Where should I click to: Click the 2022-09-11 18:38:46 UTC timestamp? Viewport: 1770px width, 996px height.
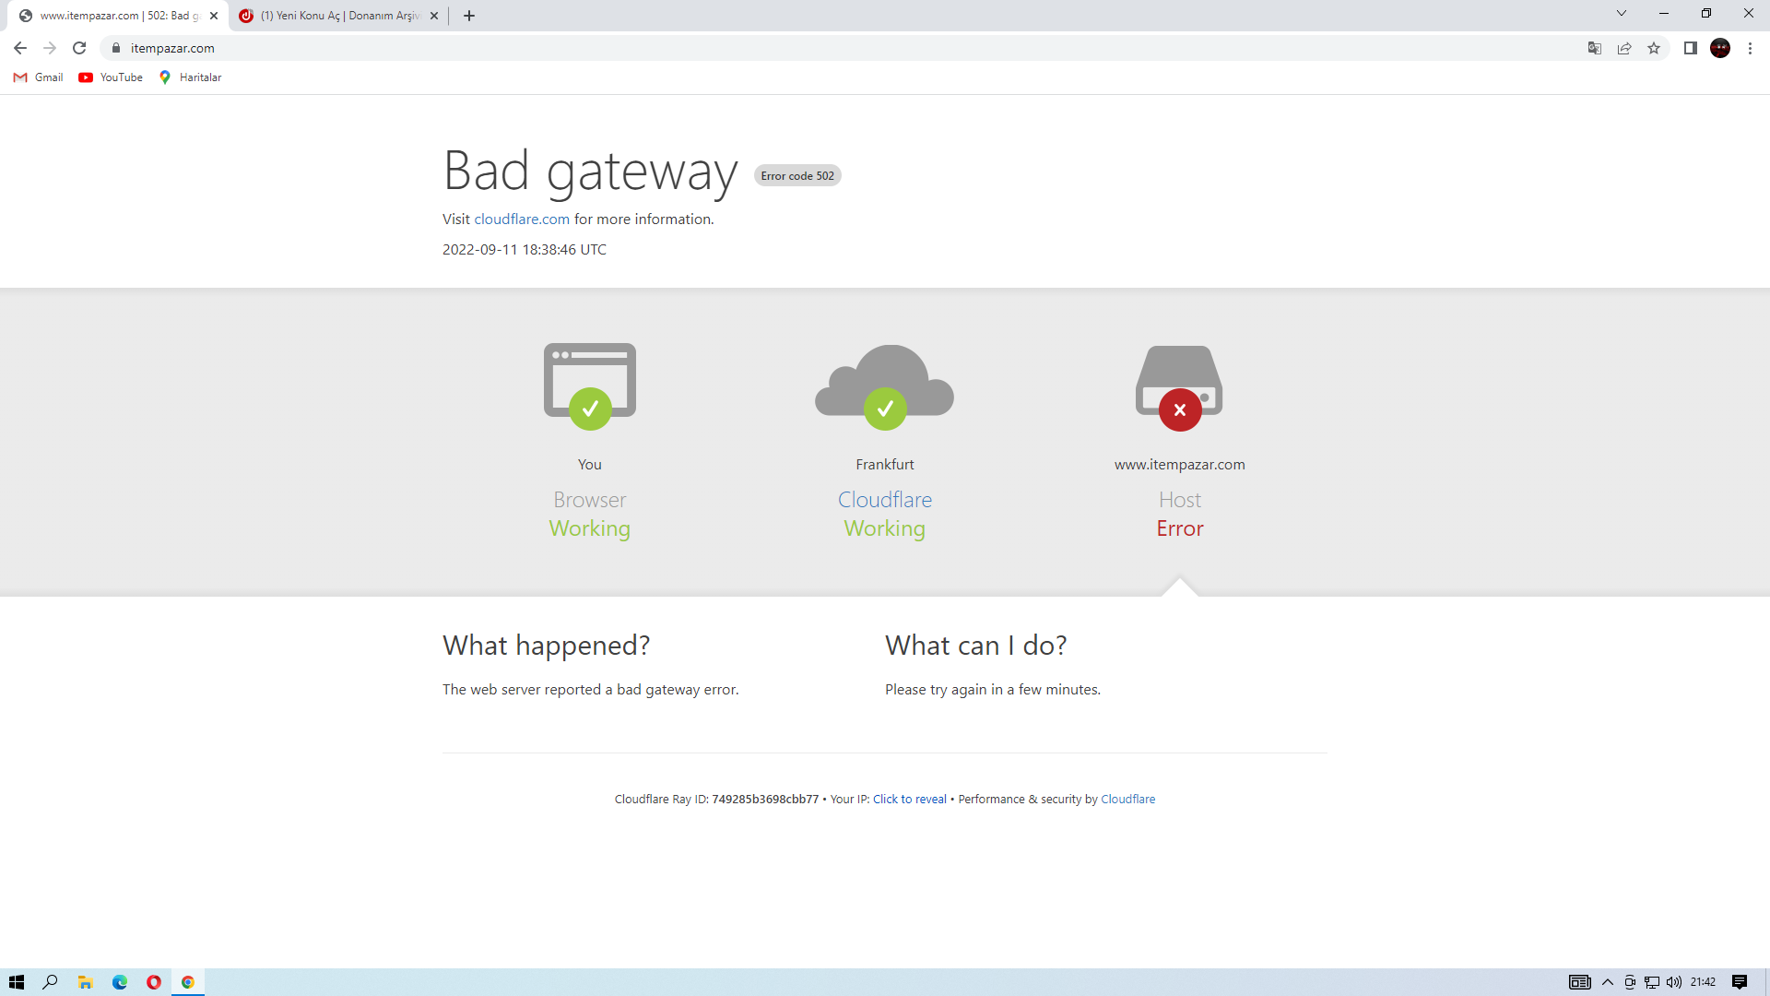(x=525, y=250)
